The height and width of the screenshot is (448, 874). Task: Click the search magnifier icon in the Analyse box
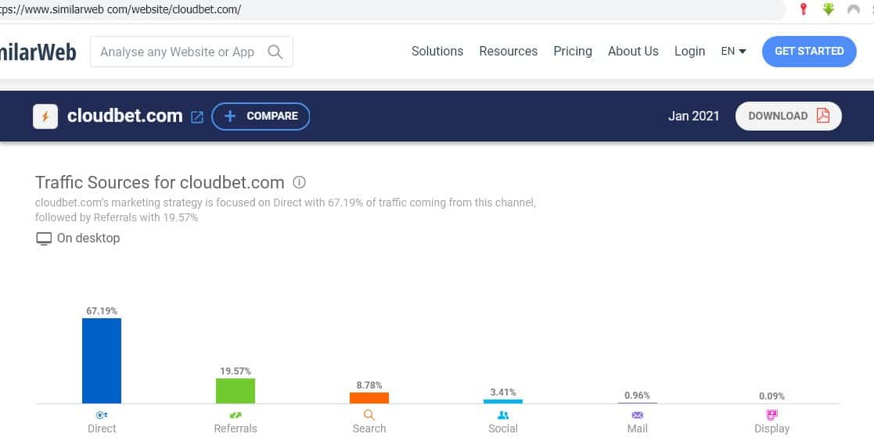(275, 52)
